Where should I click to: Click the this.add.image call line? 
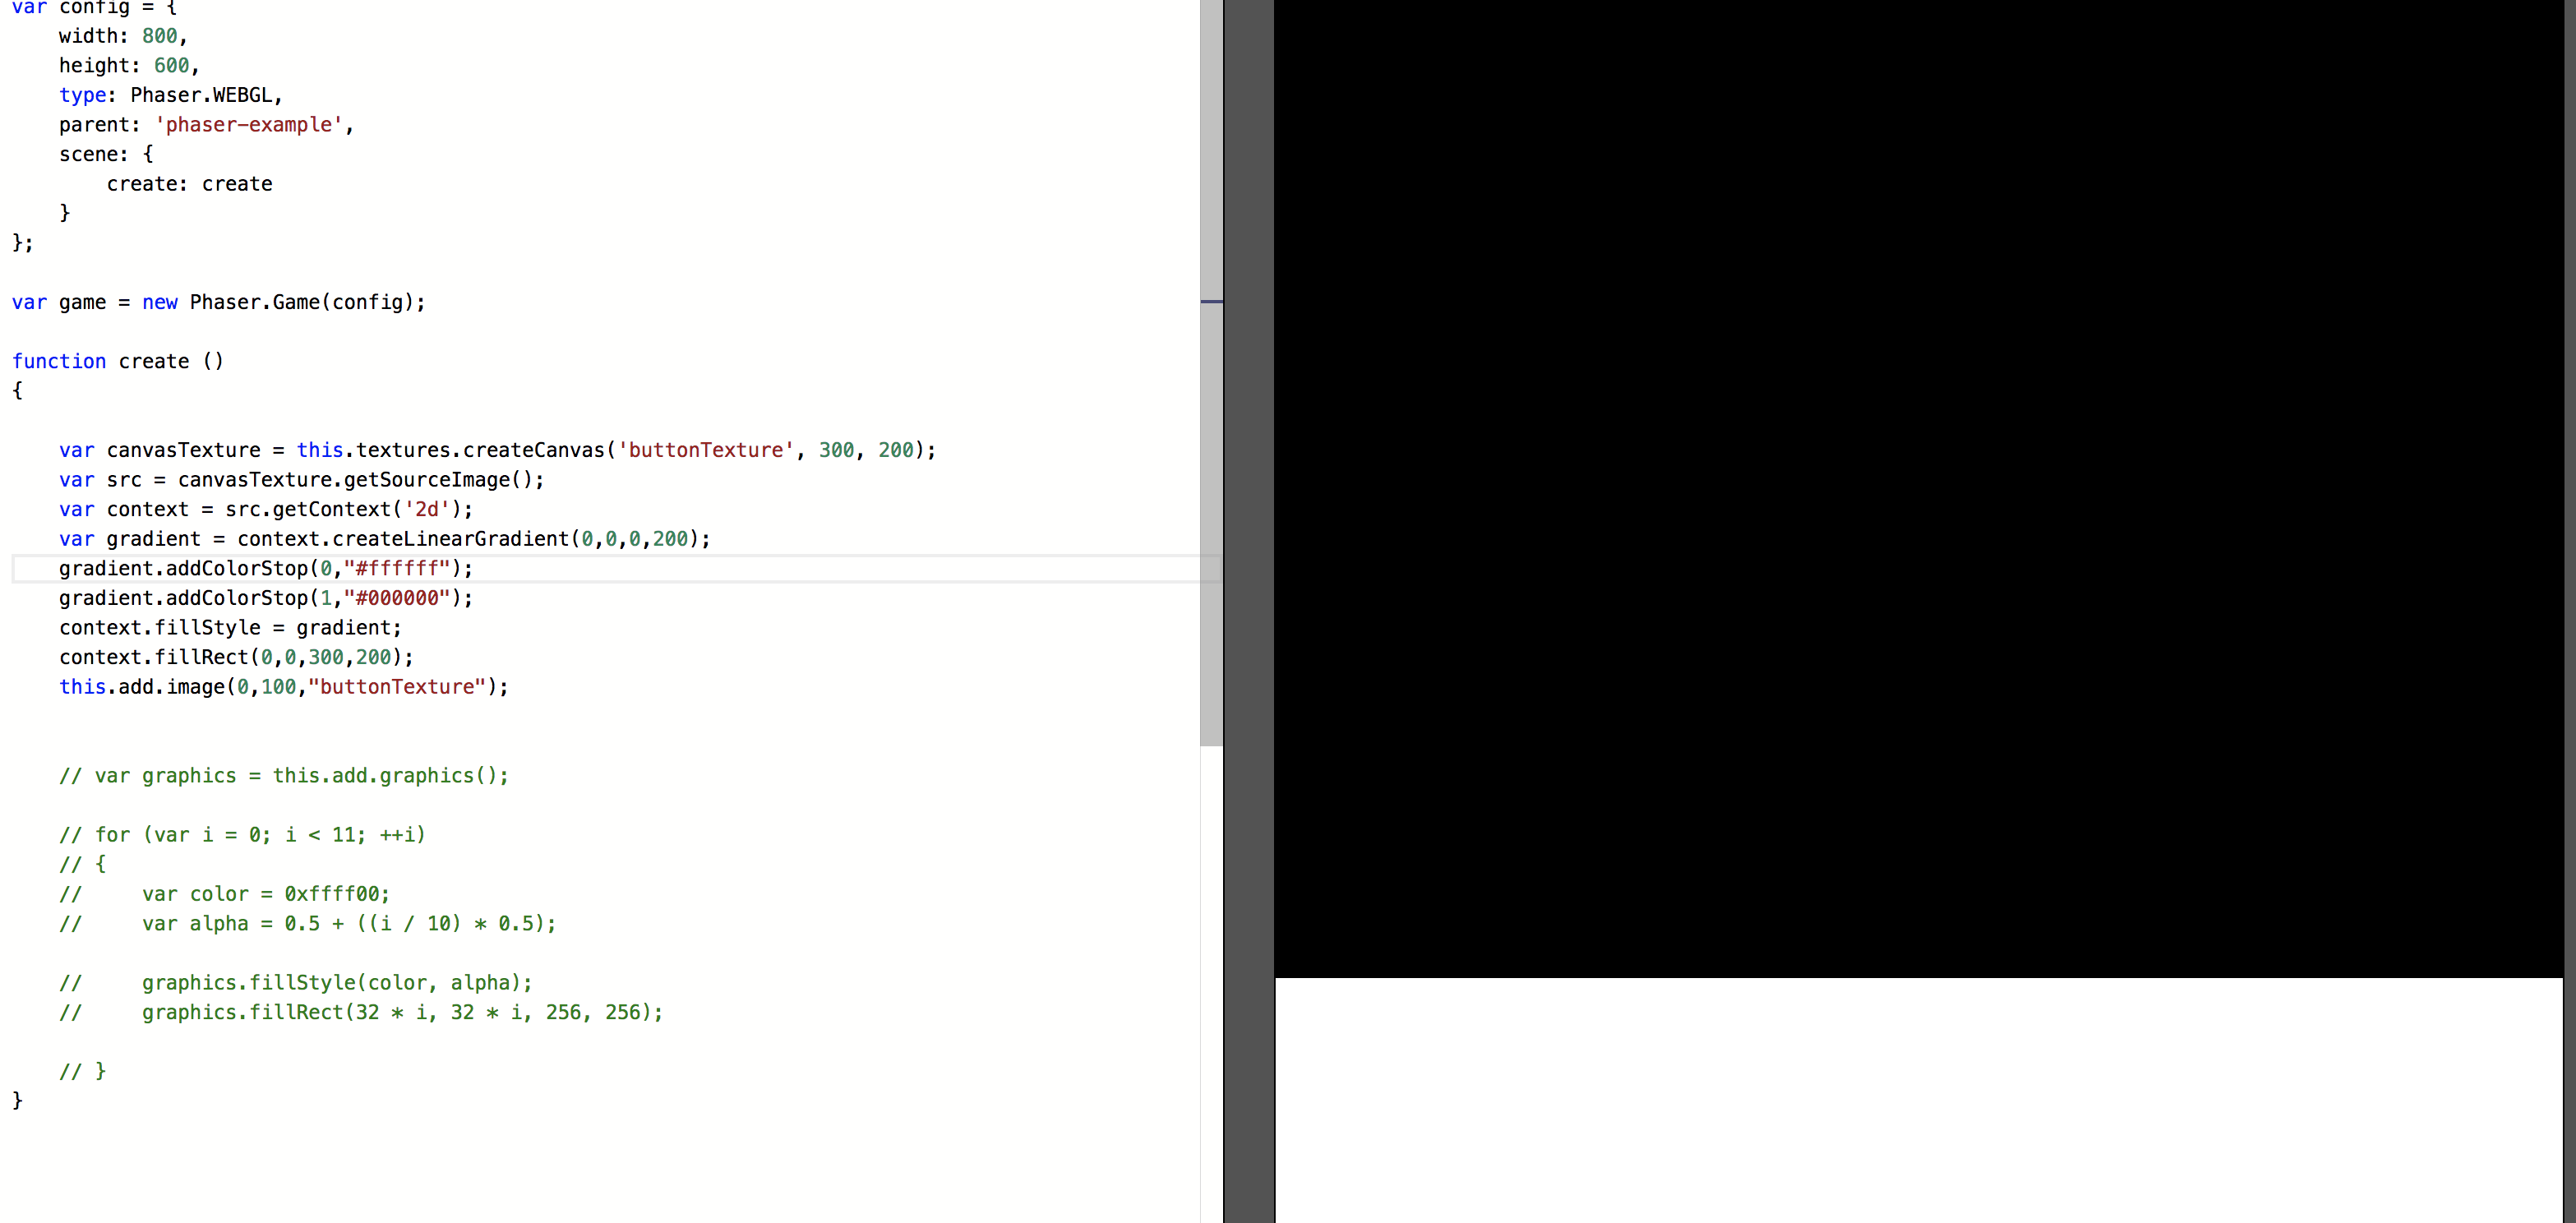[x=283, y=687]
